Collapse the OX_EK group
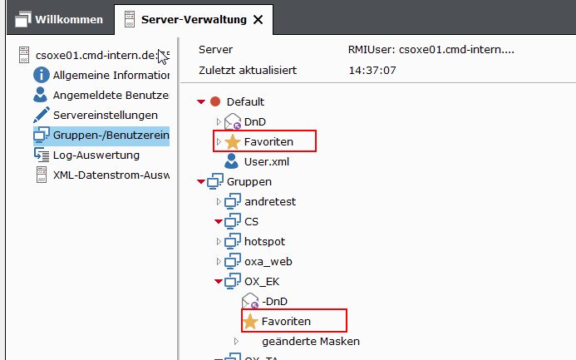The width and height of the screenshot is (576, 360). coord(219,281)
